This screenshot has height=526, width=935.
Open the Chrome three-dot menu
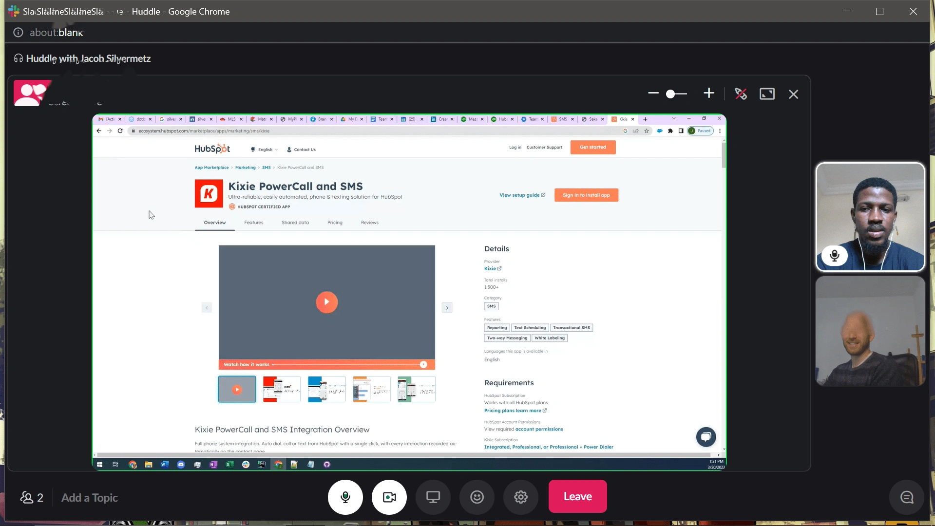pos(720,131)
